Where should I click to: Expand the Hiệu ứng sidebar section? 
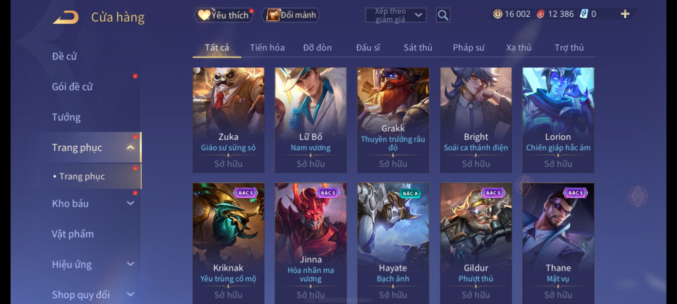[130, 264]
